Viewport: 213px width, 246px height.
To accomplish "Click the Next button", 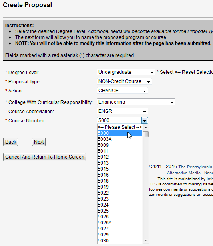I will pyautogui.click(x=39, y=142).
